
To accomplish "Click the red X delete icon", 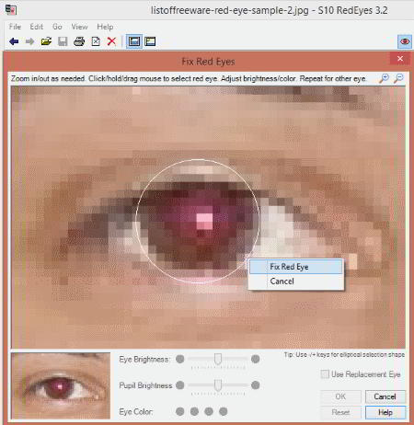I will 111,41.
